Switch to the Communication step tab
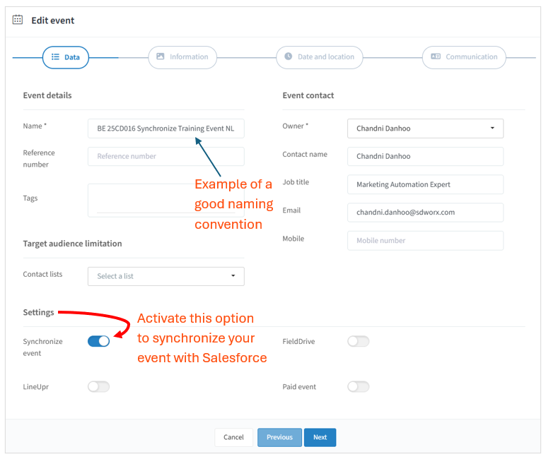 pos(464,57)
